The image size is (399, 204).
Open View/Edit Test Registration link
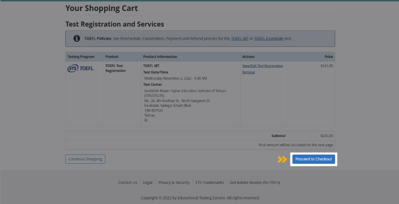click(x=262, y=66)
